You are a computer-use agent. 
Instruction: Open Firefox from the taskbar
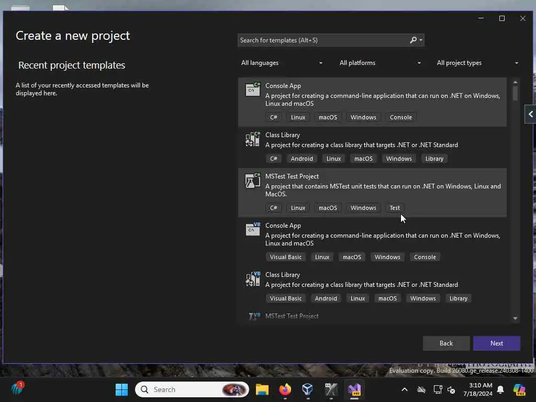[285, 389]
